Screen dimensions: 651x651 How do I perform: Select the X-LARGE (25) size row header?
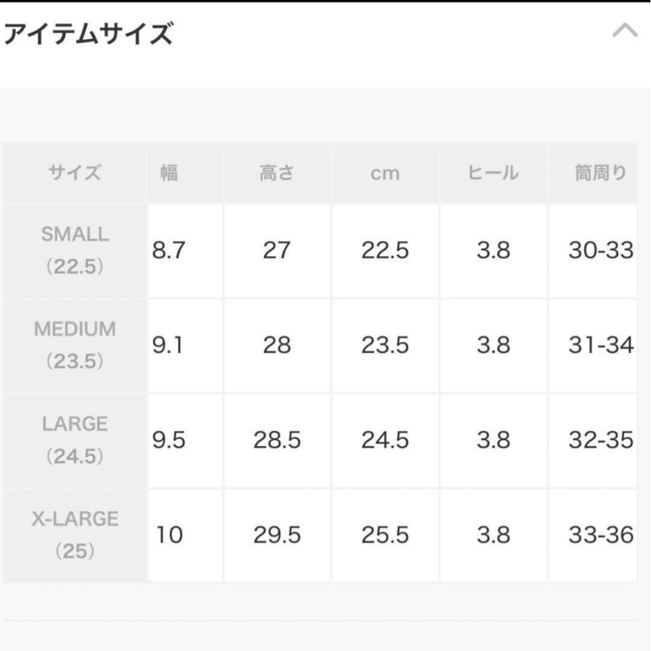point(75,535)
